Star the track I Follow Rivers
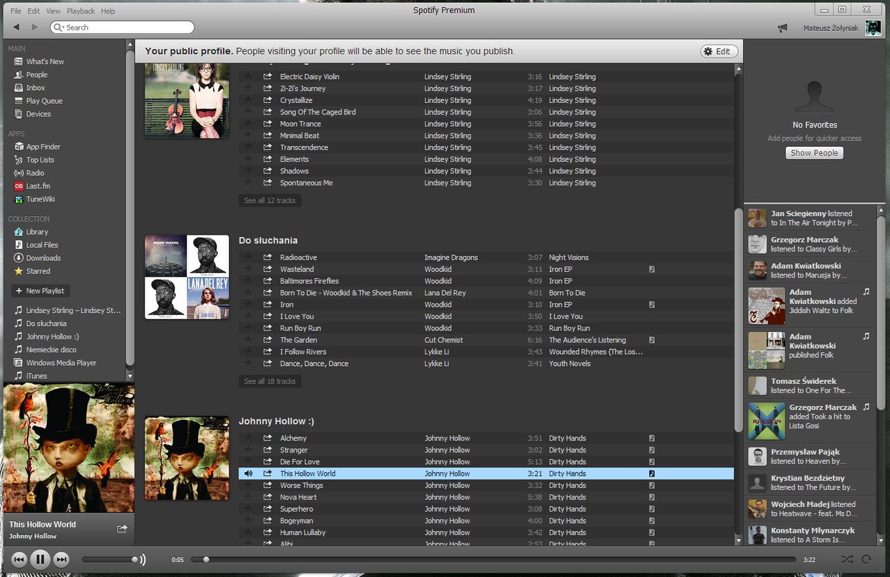The image size is (890, 577). (x=248, y=352)
